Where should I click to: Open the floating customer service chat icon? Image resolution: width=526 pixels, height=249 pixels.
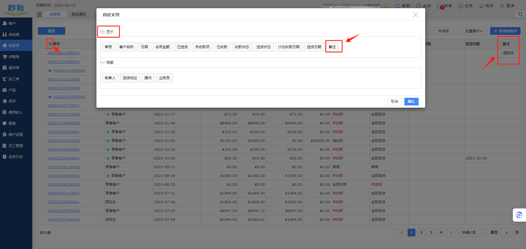tap(519, 215)
